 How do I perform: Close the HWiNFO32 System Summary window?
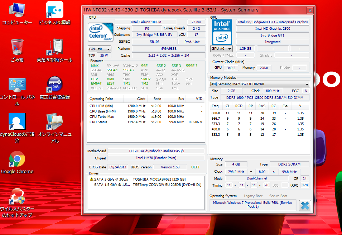(310, 10)
